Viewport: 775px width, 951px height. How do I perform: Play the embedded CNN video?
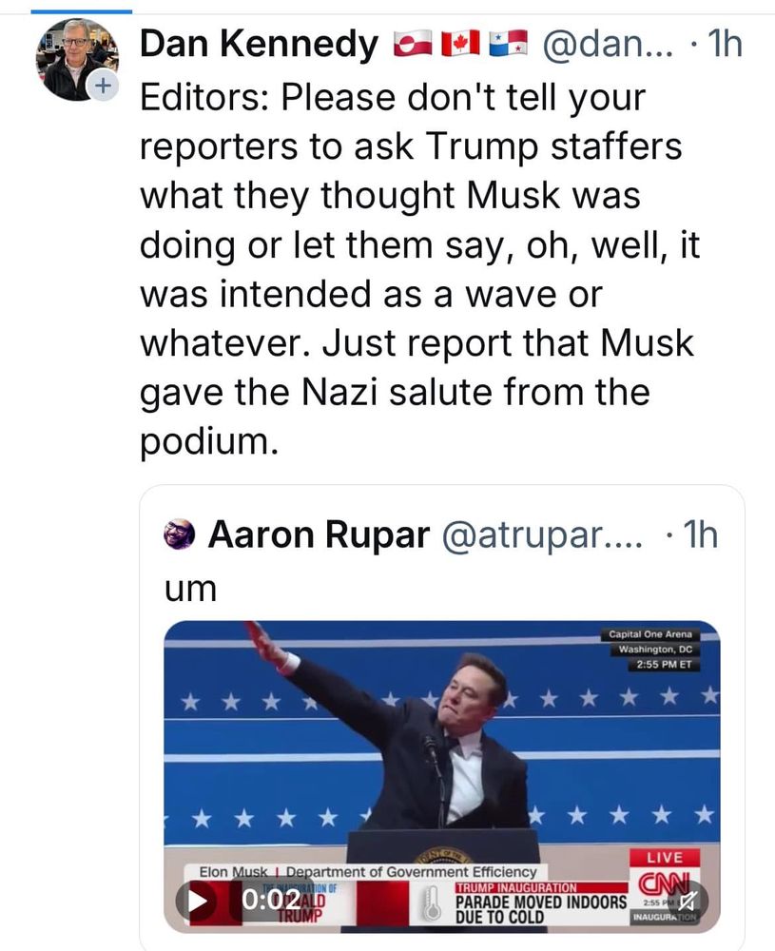pyautogui.click(x=199, y=901)
